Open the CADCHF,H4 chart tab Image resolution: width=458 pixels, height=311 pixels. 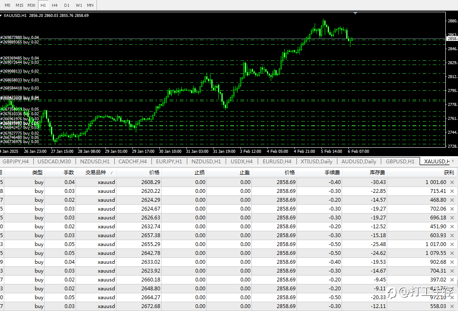[x=132, y=161]
